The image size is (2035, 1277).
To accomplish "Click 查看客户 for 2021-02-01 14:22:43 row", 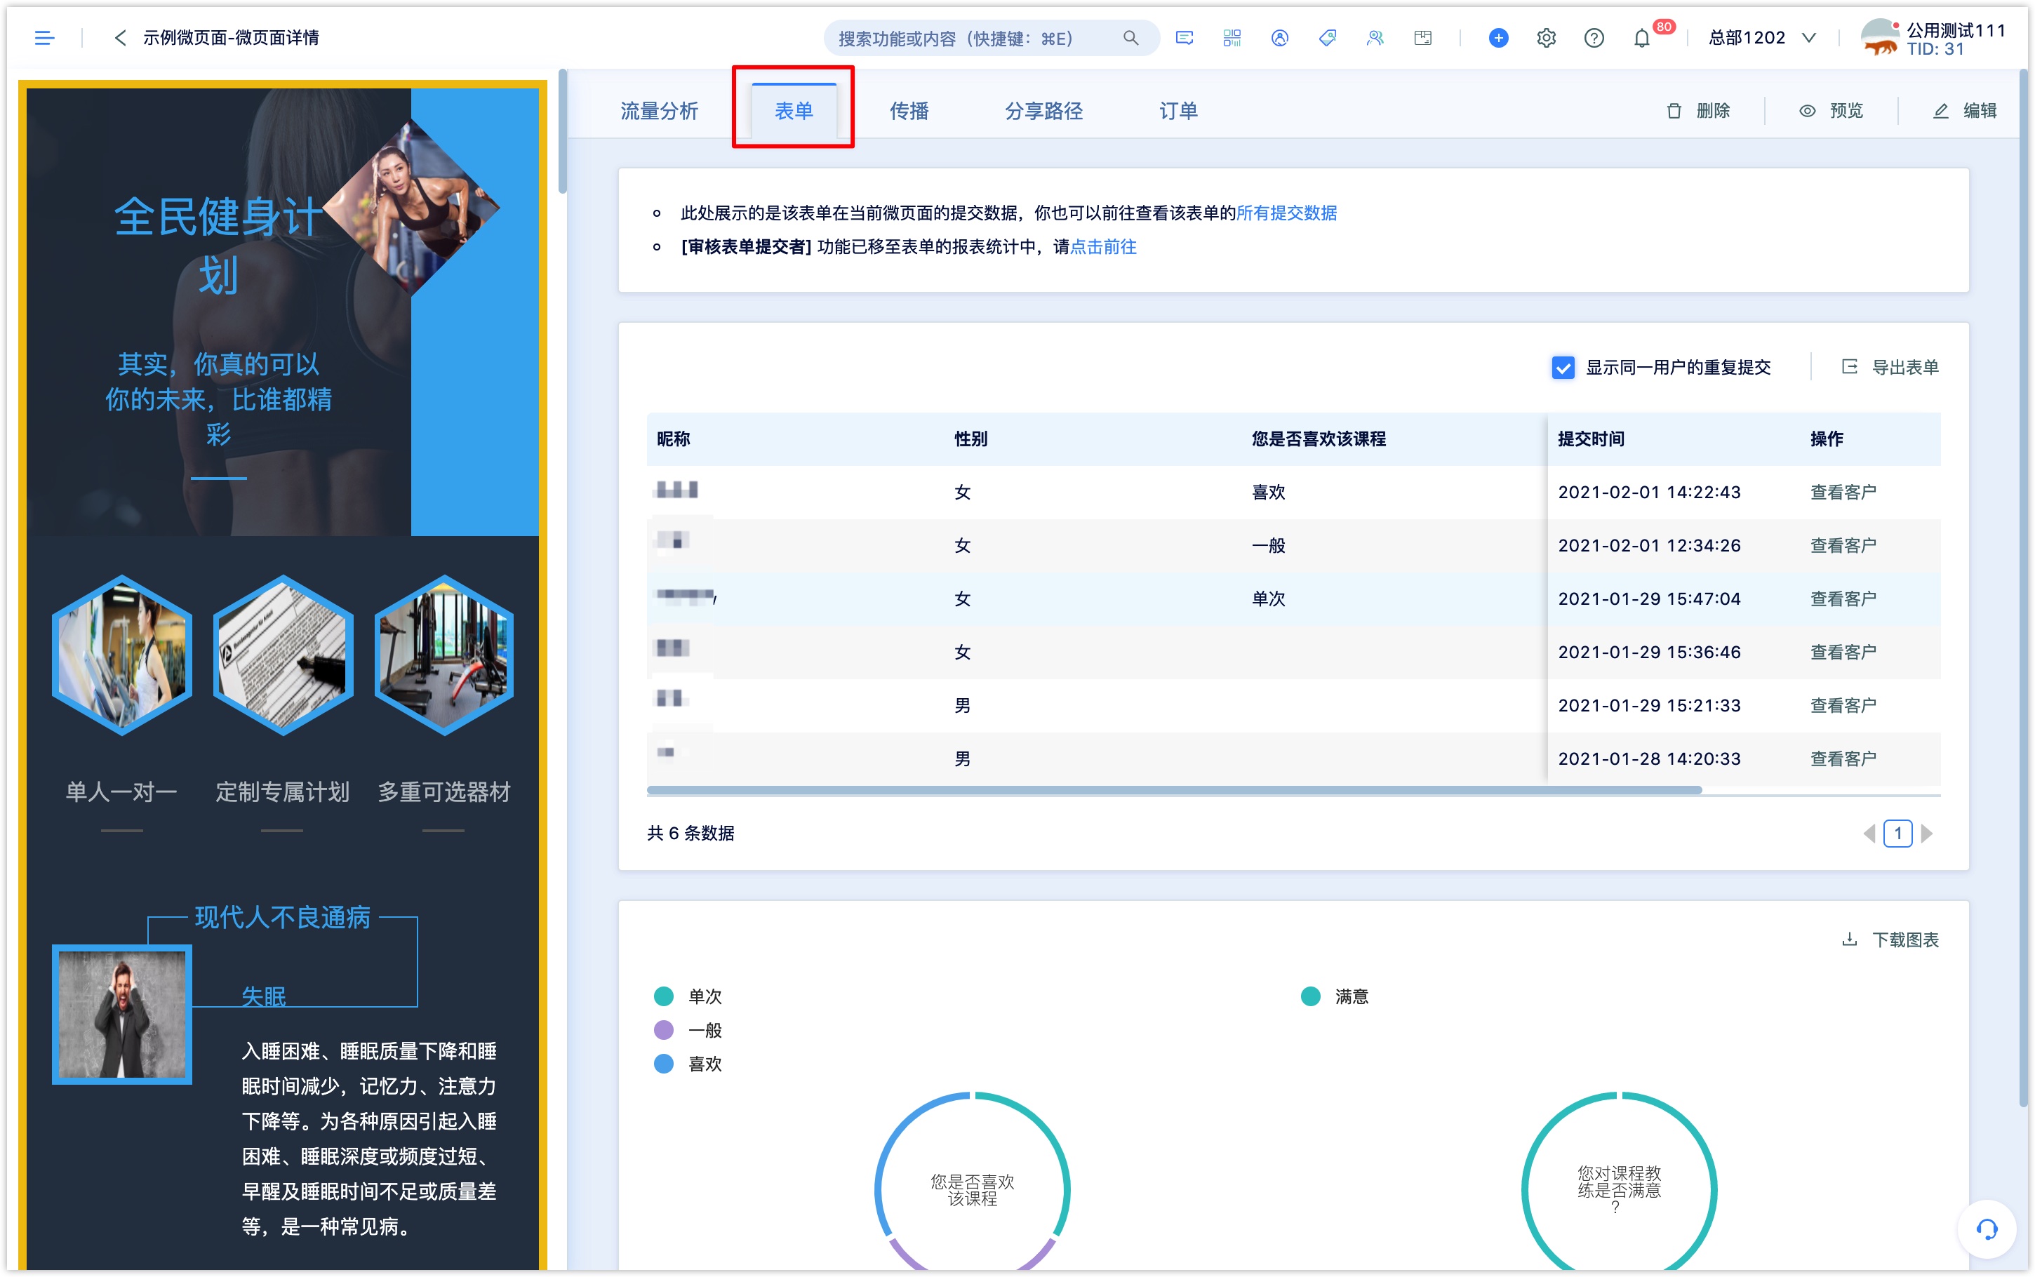I will pos(1843,492).
